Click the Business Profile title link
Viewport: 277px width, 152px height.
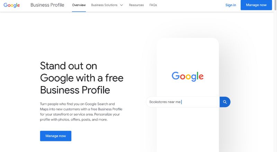(47, 5)
